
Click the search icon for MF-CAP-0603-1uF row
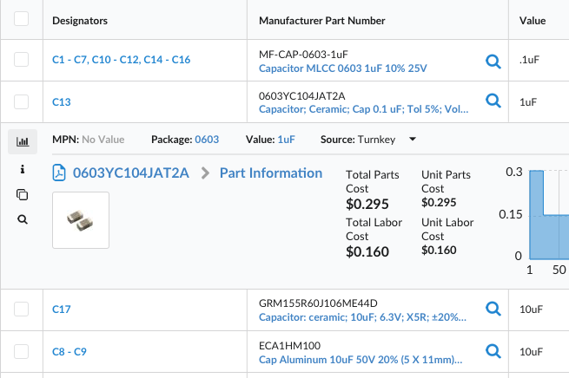[493, 61]
